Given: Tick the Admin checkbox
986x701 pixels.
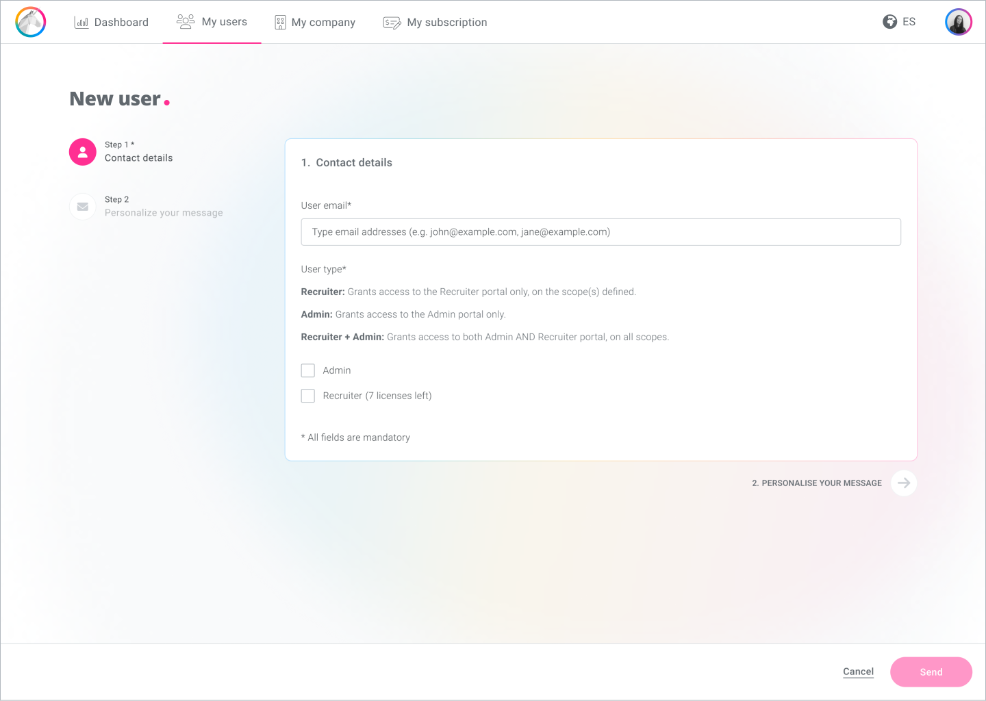Looking at the screenshot, I should [x=308, y=370].
